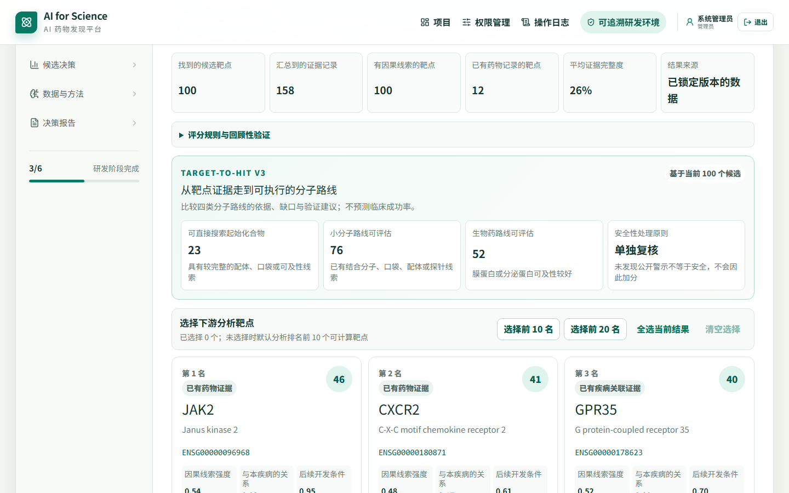This screenshot has height=493, width=789.
Task: Click the 小分子路线可评估 76 card
Action: [x=392, y=255]
